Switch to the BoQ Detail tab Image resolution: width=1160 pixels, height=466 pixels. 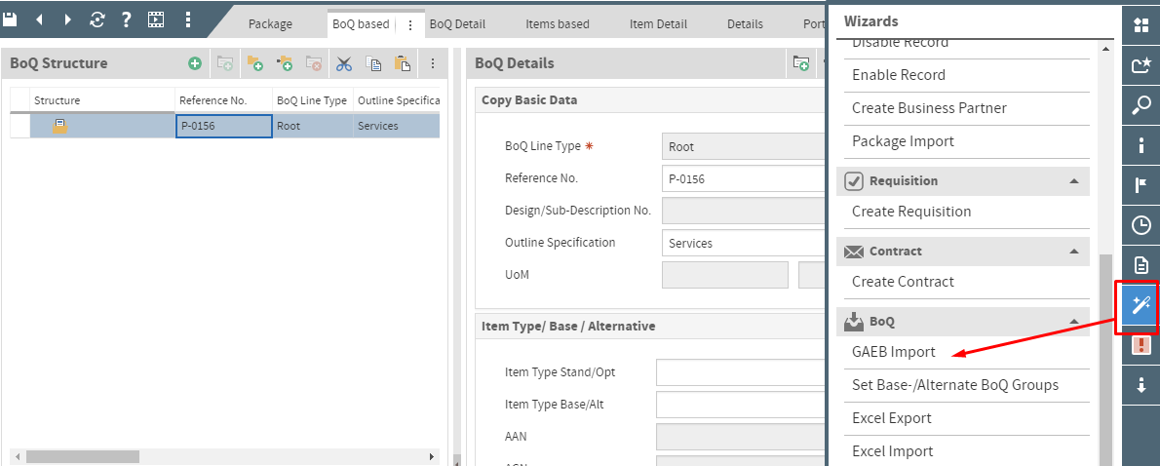[x=457, y=24]
